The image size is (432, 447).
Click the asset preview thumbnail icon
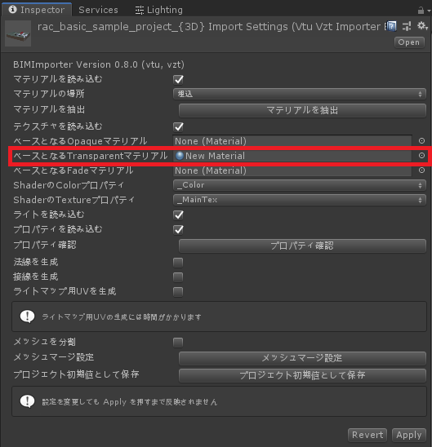[x=18, y=33]
